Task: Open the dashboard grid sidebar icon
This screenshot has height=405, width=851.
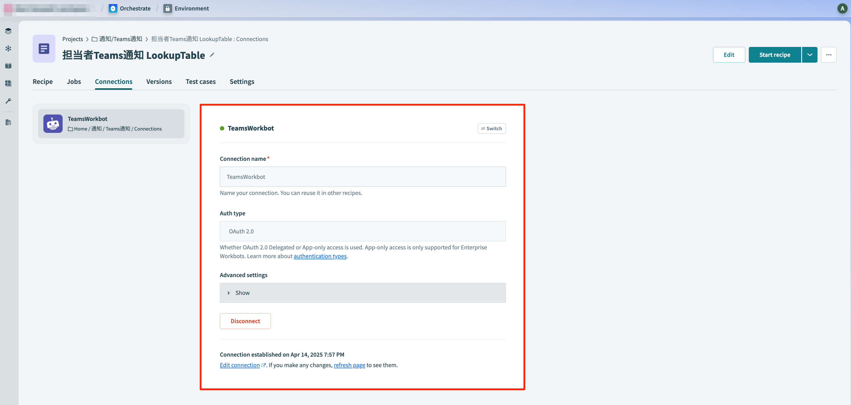Action: 8,83
